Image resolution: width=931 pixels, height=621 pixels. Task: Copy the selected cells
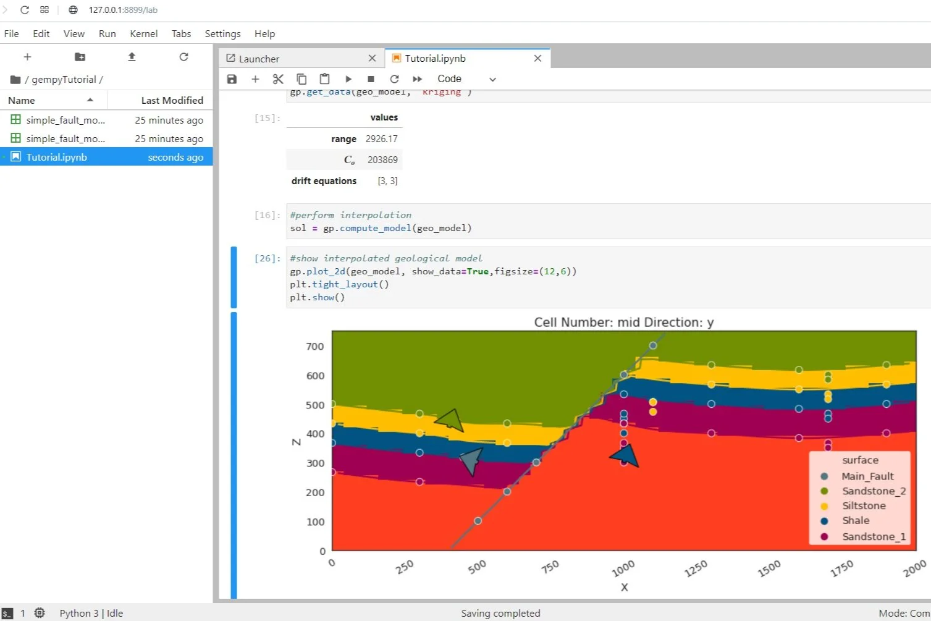tap(301, 78)
